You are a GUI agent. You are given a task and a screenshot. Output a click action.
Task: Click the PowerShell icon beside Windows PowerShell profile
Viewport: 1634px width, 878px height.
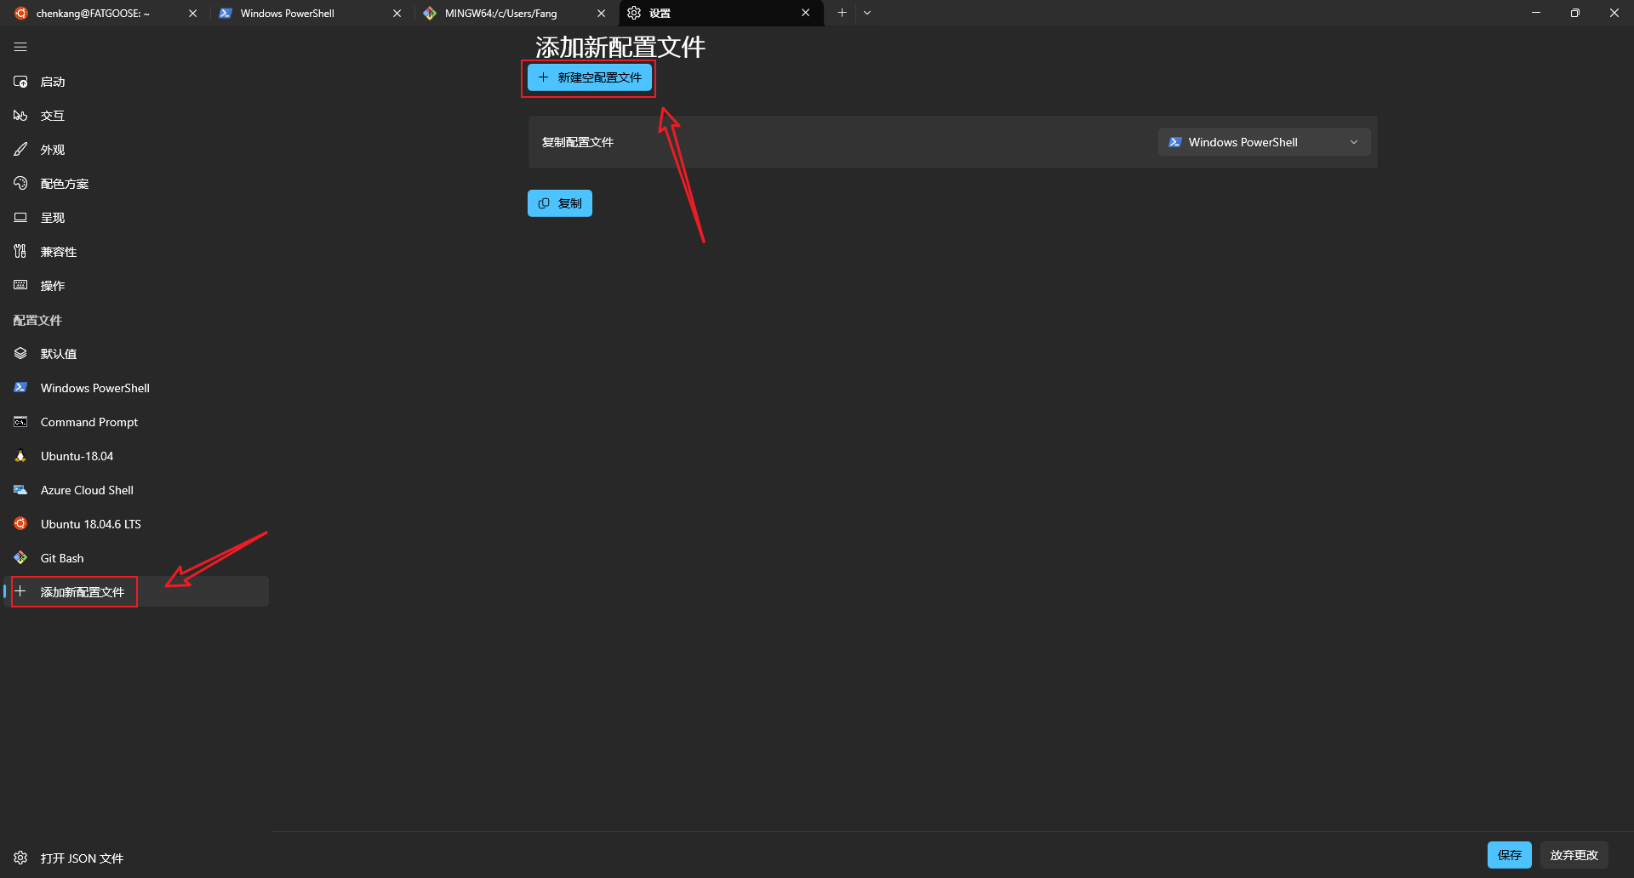[x=20, y=387]
